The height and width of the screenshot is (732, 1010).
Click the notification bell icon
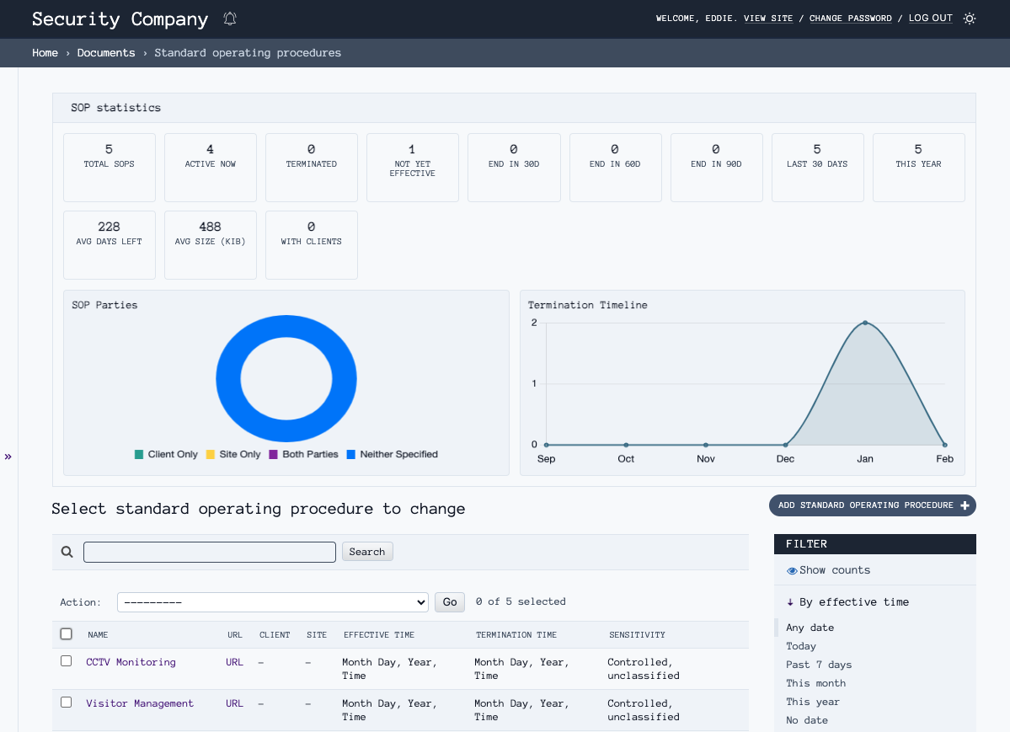coord(230,19)
